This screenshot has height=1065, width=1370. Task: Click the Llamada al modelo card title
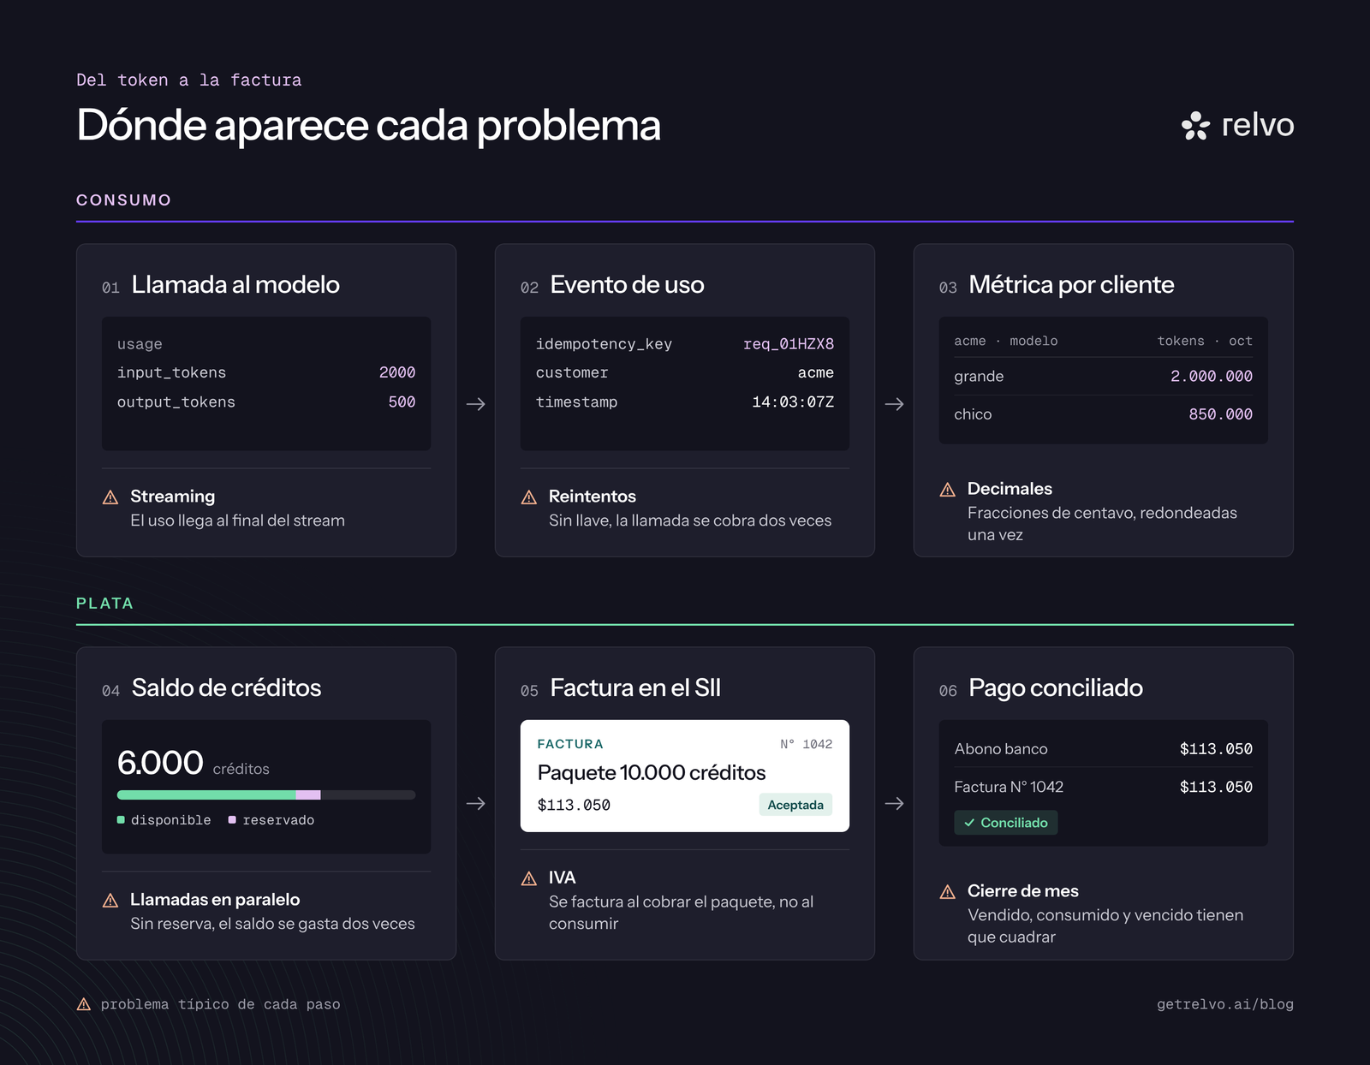click(x=235, y=285)
